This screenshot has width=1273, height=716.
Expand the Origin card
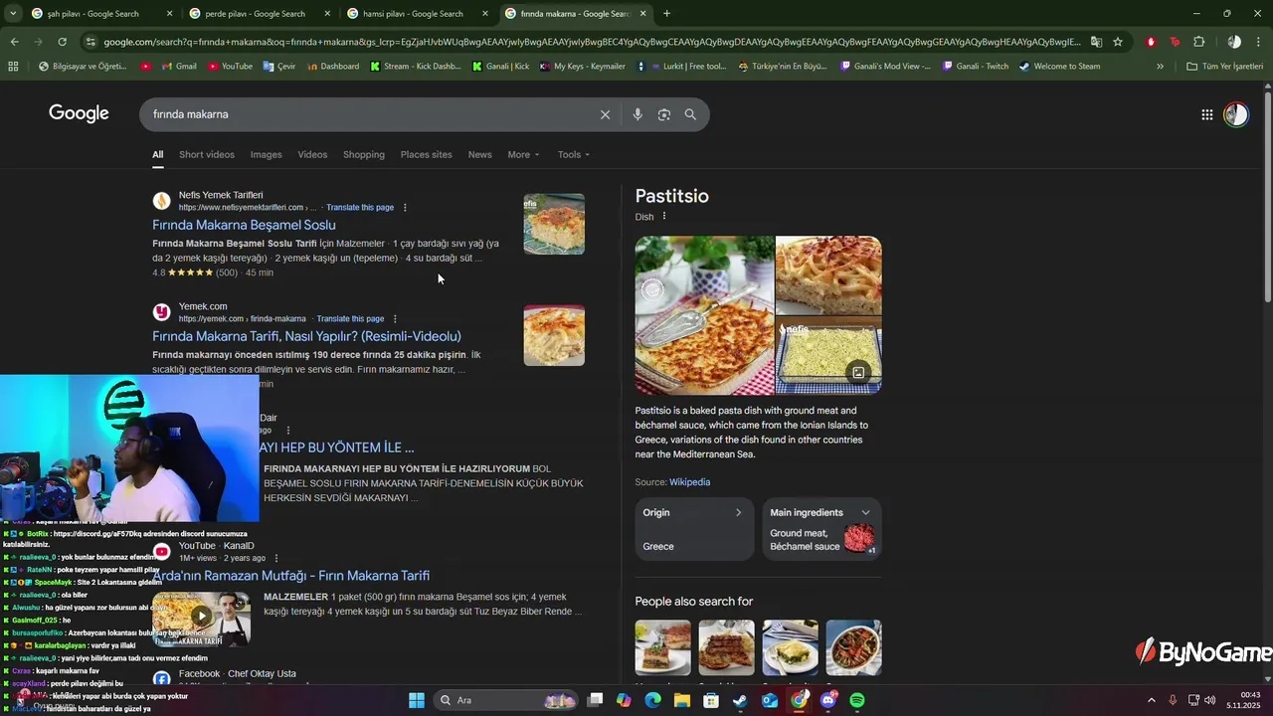point(694,529)
